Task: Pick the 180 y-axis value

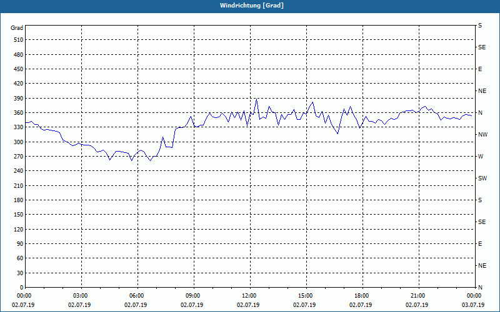Action: (x=19, y=200)
